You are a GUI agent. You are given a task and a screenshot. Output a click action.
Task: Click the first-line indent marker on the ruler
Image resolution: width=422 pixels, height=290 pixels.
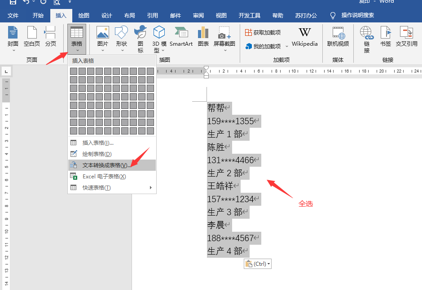click(206, 68)
